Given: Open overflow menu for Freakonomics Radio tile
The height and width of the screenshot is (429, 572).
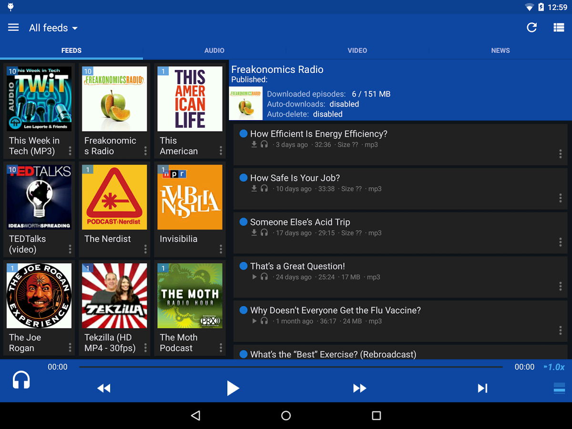Looking at the screenshot, I should [x=145, y=151].
